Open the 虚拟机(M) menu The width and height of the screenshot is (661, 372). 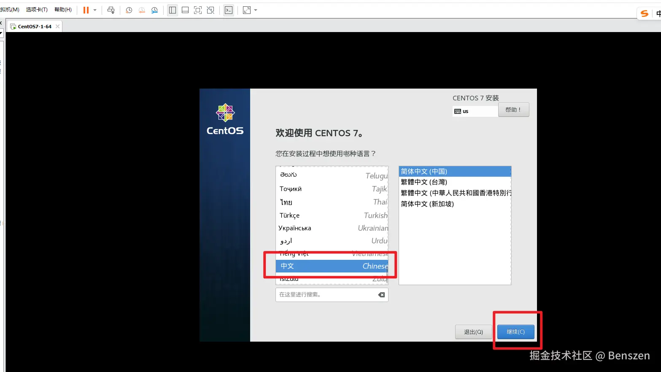pyautogui.click(x=9, y=10)
